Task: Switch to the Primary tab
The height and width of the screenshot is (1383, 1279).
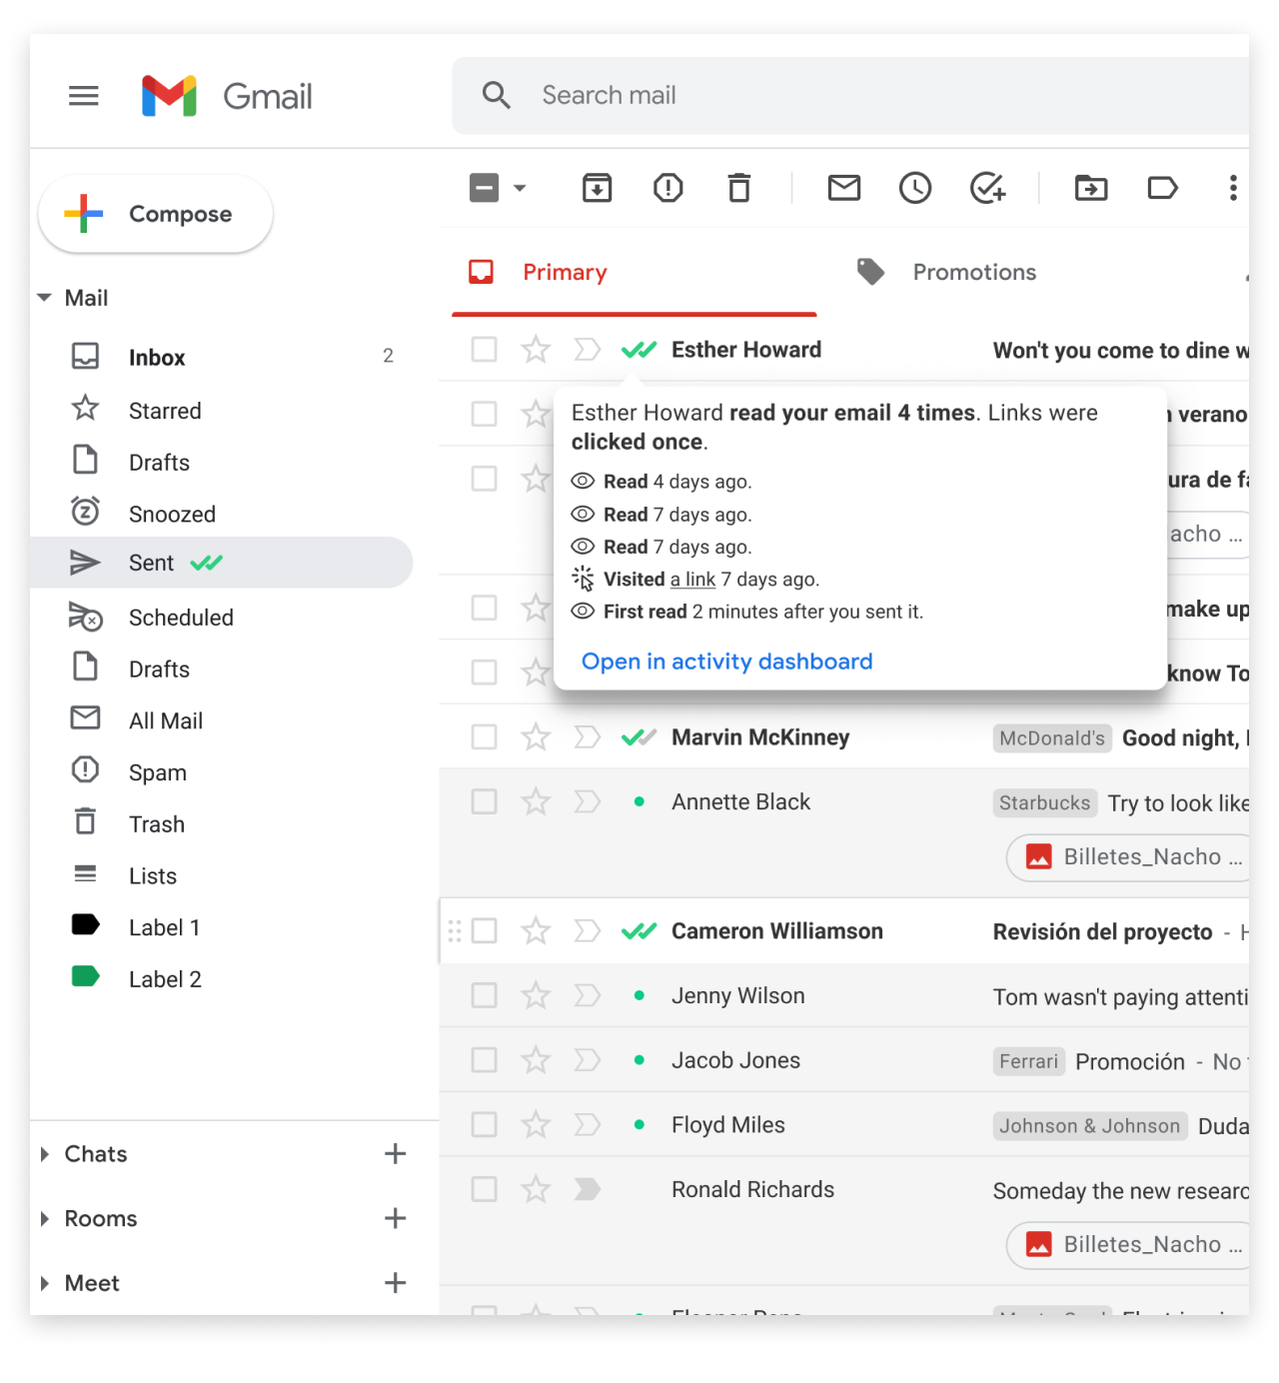Action: pyautogui.click(x=634, y=272)
